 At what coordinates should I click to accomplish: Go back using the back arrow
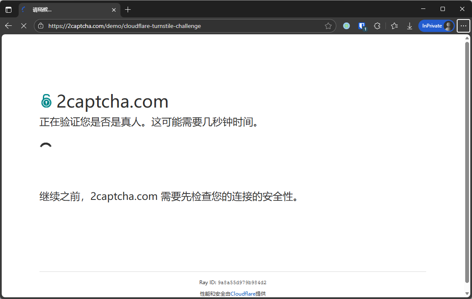click(x=8, y=26)
